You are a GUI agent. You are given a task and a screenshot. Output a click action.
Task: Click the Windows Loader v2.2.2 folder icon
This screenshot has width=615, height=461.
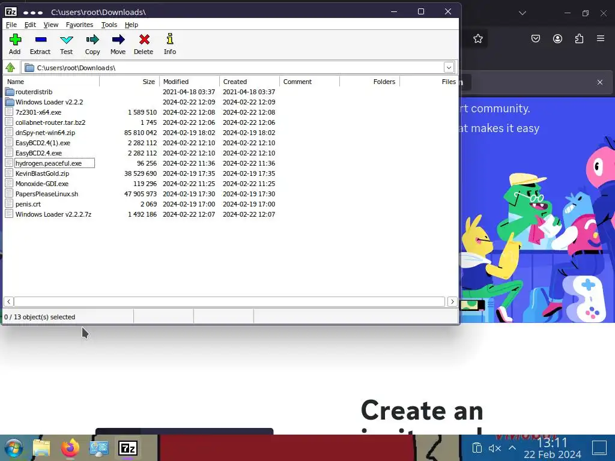tap(10, 102)
